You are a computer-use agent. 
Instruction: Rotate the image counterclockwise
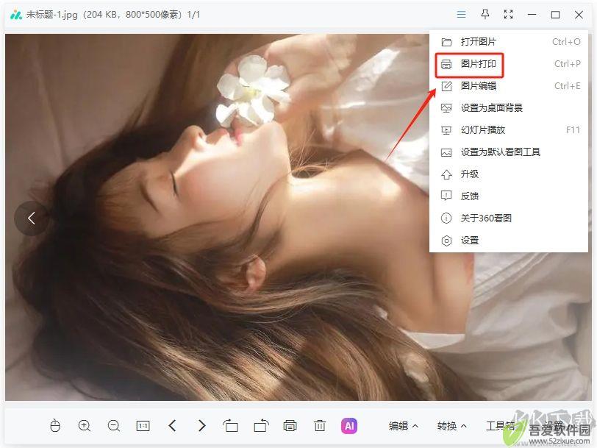[230, 425]
